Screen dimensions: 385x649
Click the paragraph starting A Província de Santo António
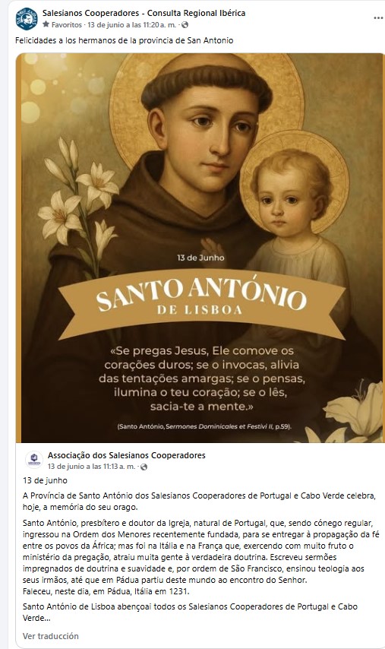tap(199, 502)
